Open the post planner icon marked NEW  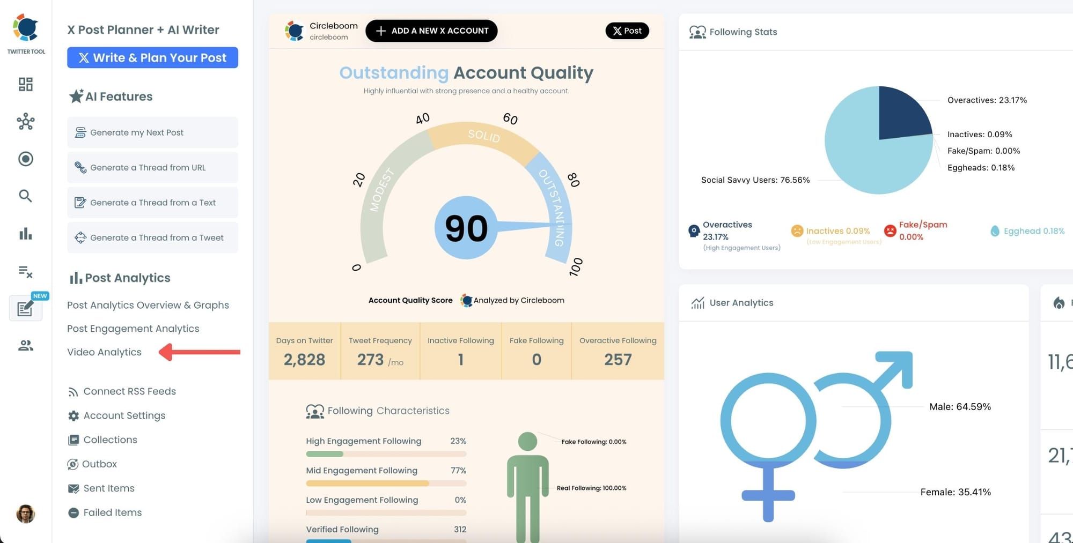click(26, 308)
